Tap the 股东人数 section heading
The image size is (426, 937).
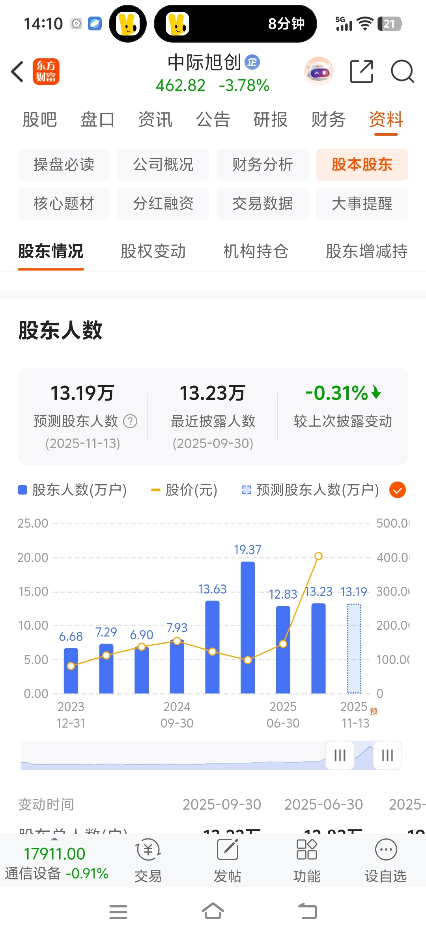(60, 330)
